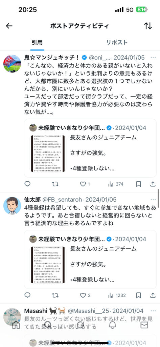Reply to 鬼☆マンジュキッチ's post
The image size is (160, 347).
(27, 184)
